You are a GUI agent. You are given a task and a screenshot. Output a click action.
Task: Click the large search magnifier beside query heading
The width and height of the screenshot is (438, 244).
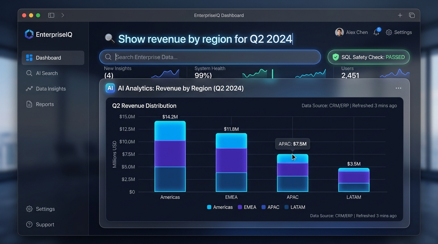110,38
